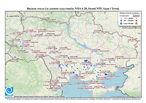
Task: Pick the small blue dot in the legend
Action: coord(121,18)
